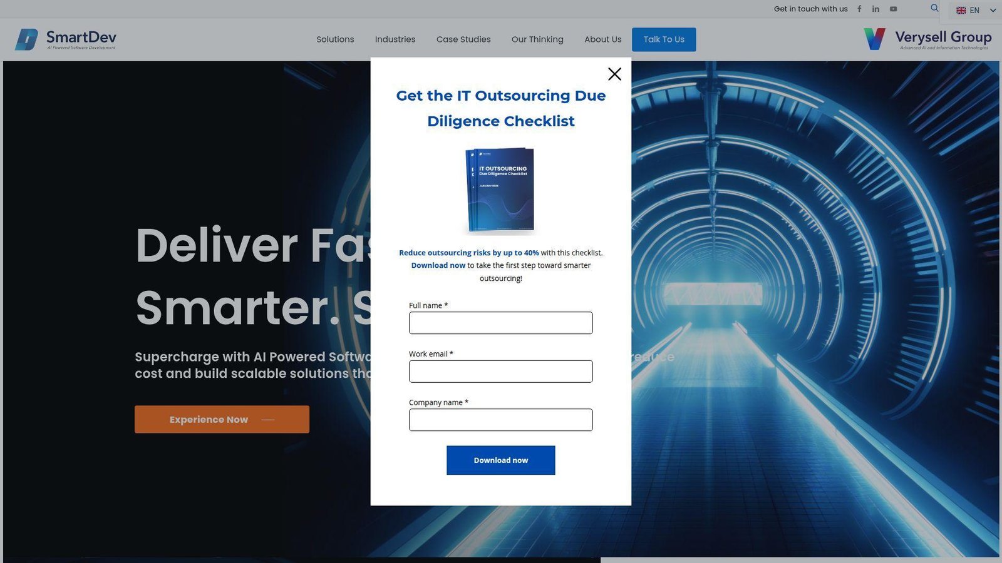Go to Case Studies
This screenshot has height=563, width=1002.
(x=463, y=39)
